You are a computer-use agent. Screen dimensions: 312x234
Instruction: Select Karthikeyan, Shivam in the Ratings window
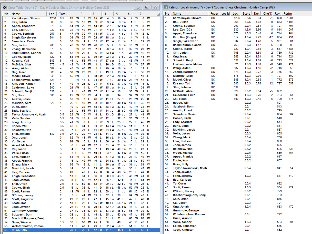click(187, 18)
